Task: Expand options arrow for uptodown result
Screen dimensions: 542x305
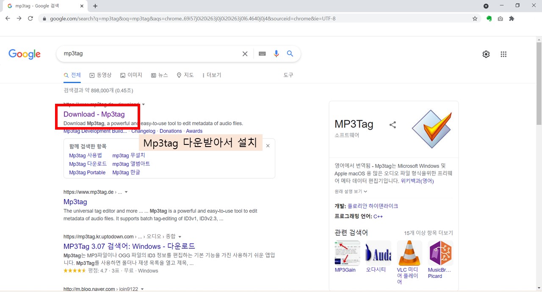Action: click(180, 237)
